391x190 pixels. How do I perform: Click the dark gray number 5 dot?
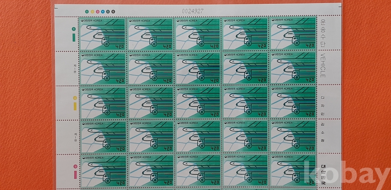(108, 11)
